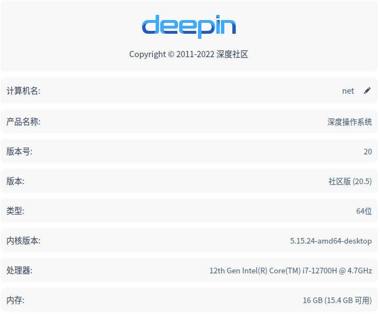This screenshot has width=380, height=314.
Task: Click the label '内存:'
Action: coord(15,300)
